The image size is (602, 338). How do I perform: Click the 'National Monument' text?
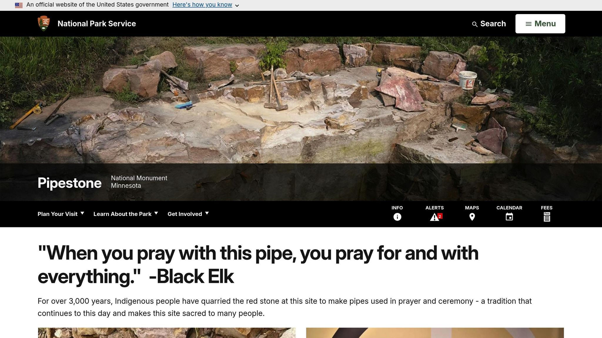[139, 178]
